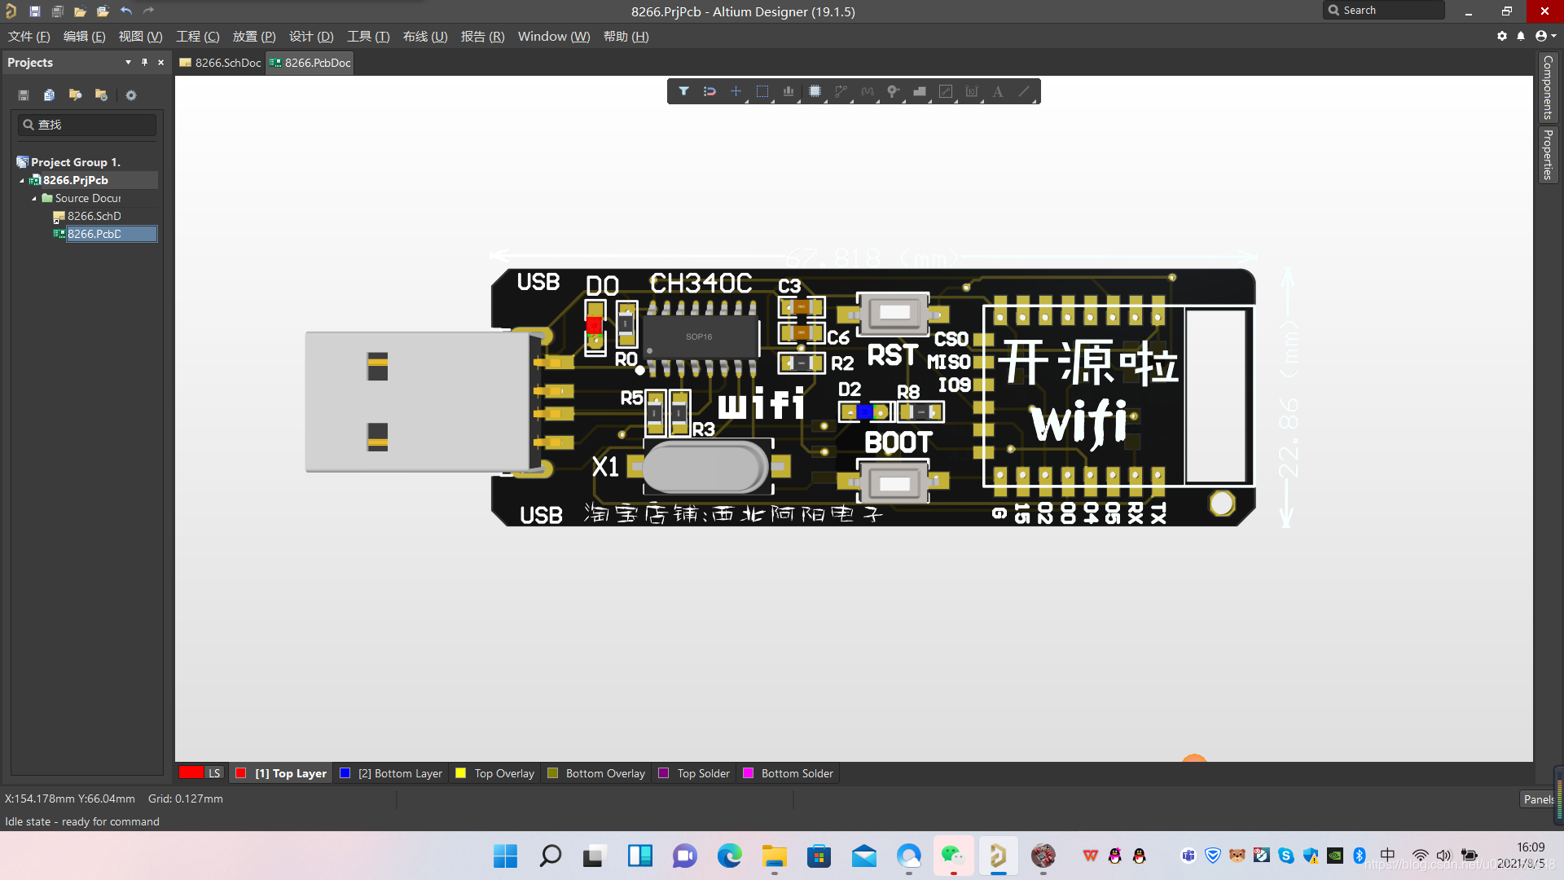1564x880 pixels.
Task: Open the settings gear at top right
Action: 1502,36
